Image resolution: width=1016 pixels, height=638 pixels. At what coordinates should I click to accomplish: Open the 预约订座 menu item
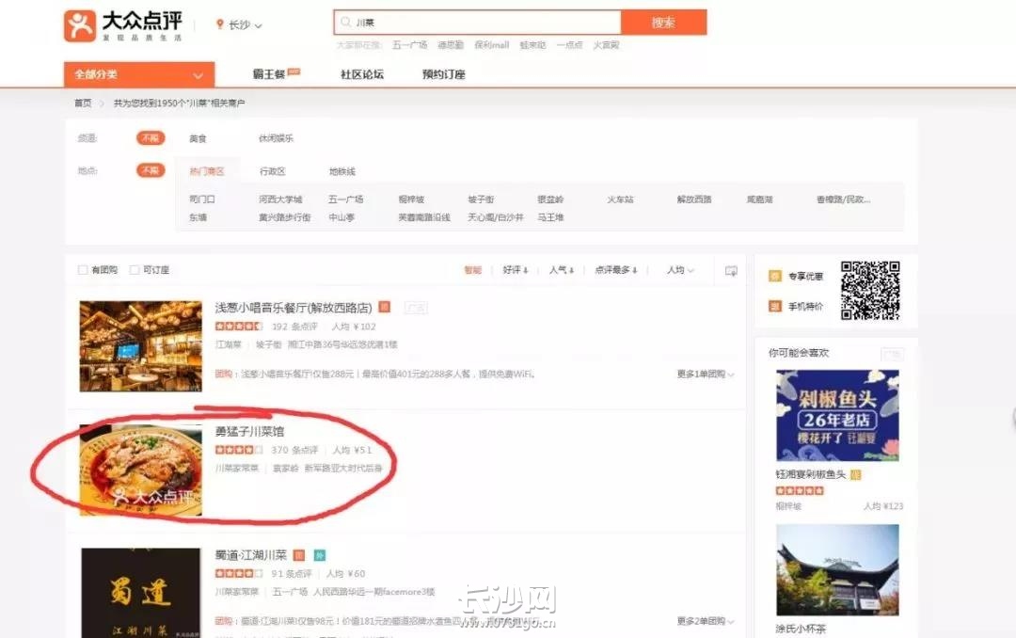444,74
